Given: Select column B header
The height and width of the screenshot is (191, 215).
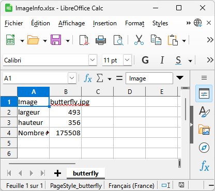Looking at the screenshot, I should (x=66, y=91).
